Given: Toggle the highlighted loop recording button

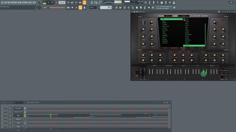Looking at the screenshot, I should pyautogui.click(x=84, y=3).
